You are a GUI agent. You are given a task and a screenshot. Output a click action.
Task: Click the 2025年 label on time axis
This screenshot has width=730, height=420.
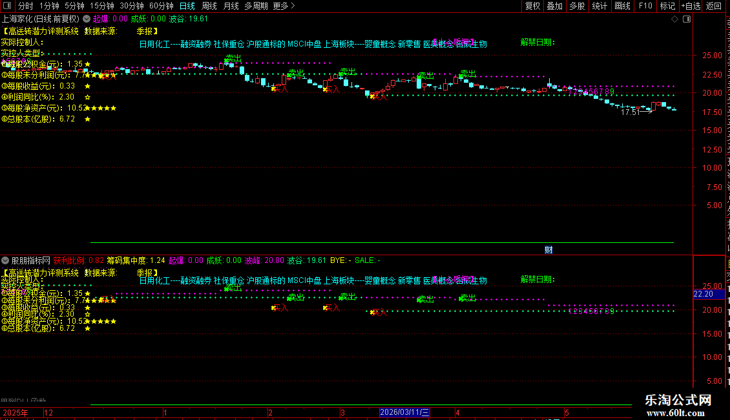tap(16, 412)
